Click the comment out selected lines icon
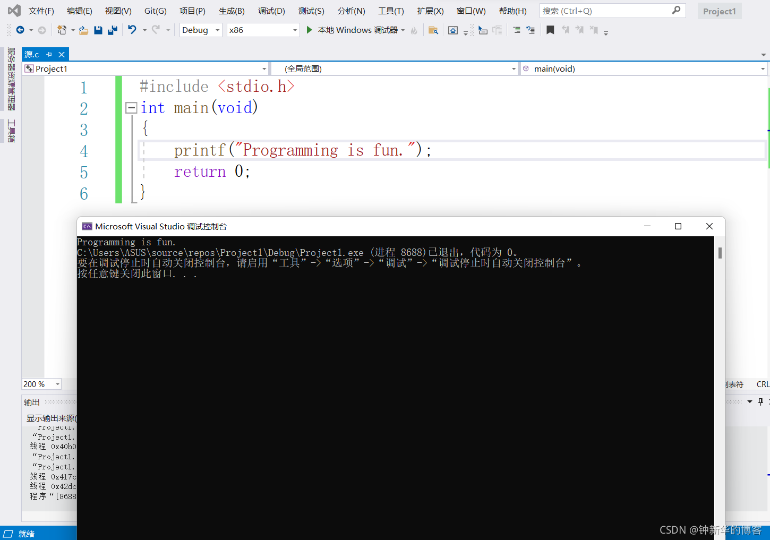The width and height of the screenshot is (770, 540). click(517, 30)
